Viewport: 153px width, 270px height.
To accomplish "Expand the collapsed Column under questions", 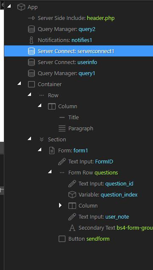I will coord(60,205).
